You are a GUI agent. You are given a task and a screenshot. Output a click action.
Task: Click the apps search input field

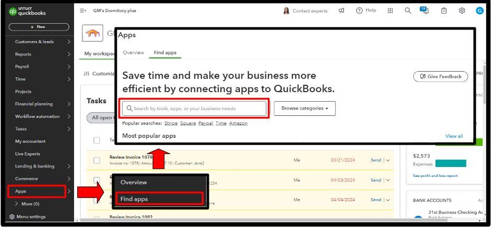point(194,108)
